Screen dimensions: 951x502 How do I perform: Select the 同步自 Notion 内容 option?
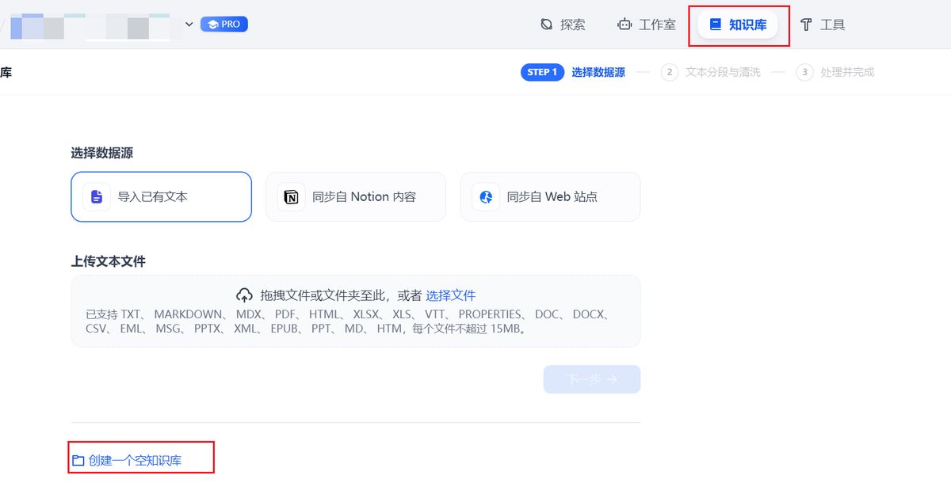click(x=355, y=196)
